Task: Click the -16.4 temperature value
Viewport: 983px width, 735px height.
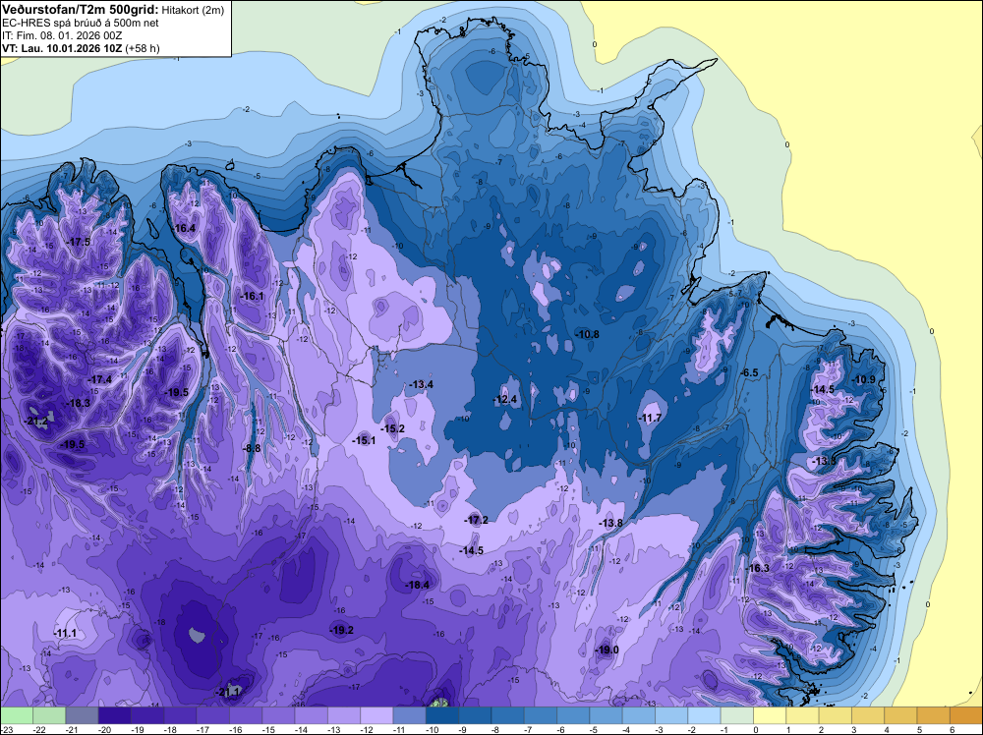Action: click(x=185, y=228)
